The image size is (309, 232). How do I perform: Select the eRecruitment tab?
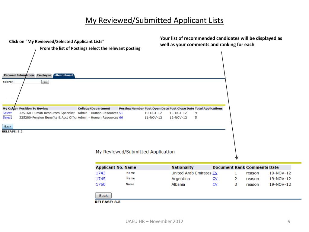(64, 75)
